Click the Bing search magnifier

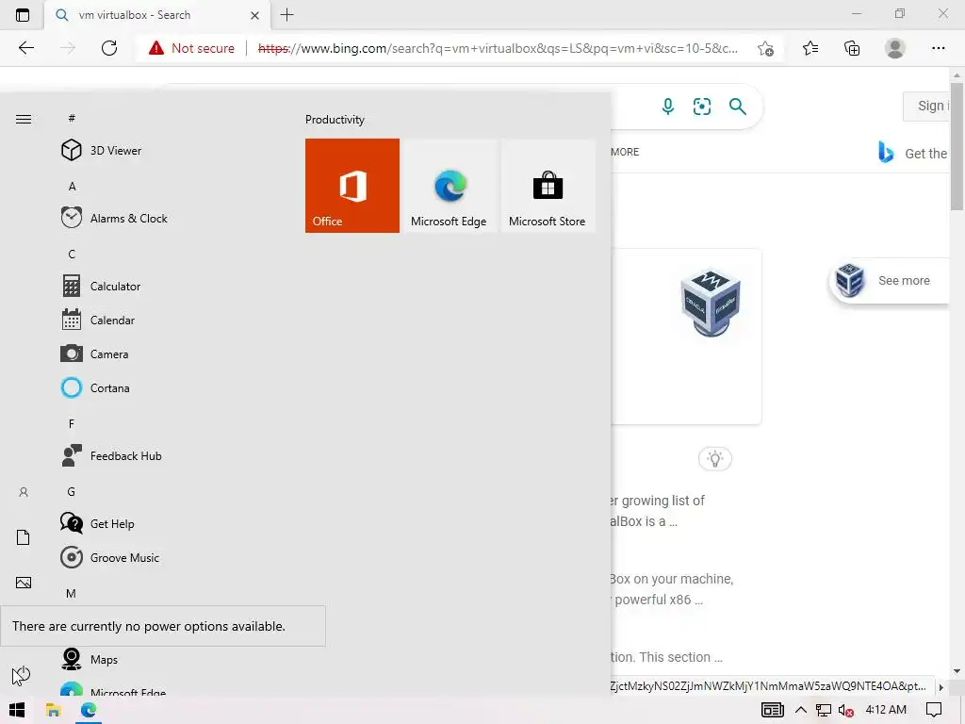737,107
